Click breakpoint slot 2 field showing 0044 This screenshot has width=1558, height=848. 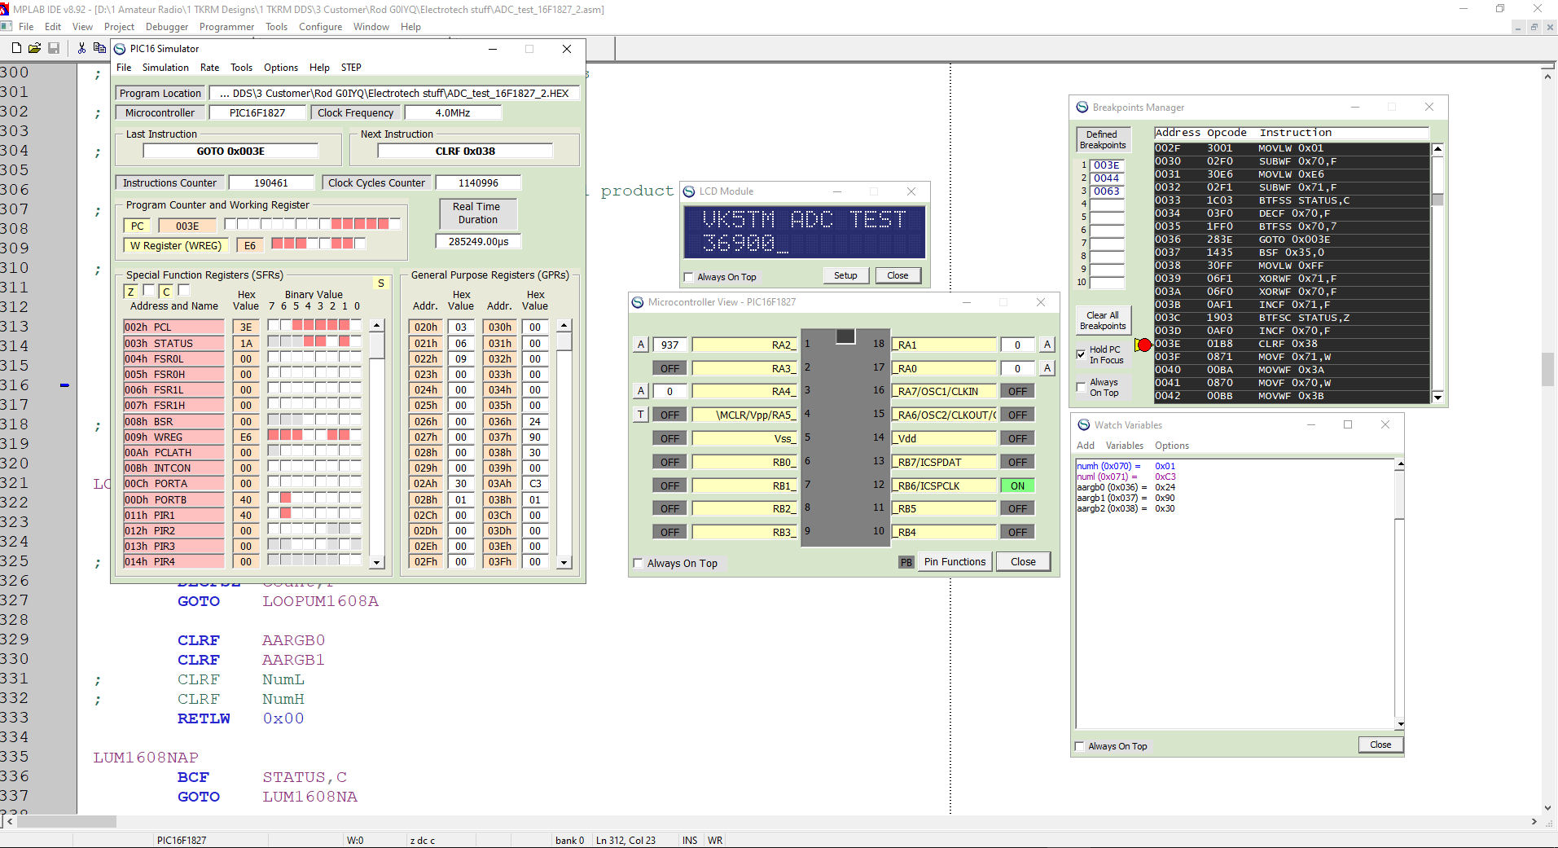coord(1107,178)
